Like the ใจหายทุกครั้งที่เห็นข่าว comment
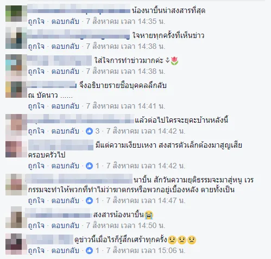Screen dimensions: 271x259 36,46
